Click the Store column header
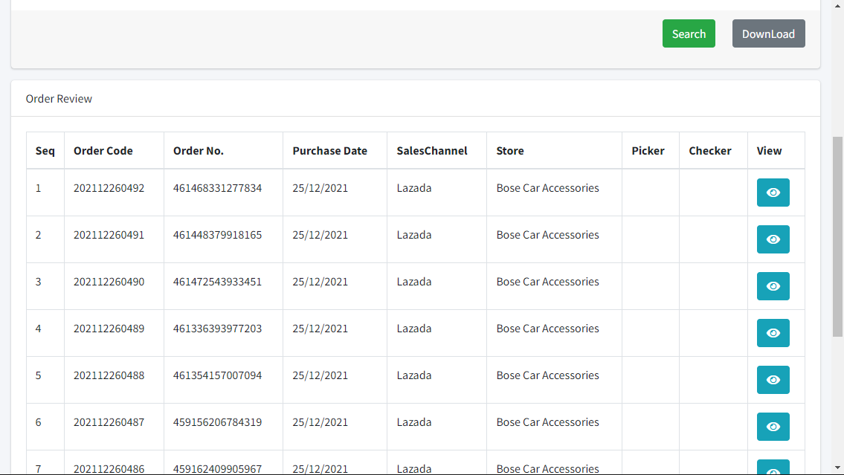844x475 pixels. (x=509, y=151)
